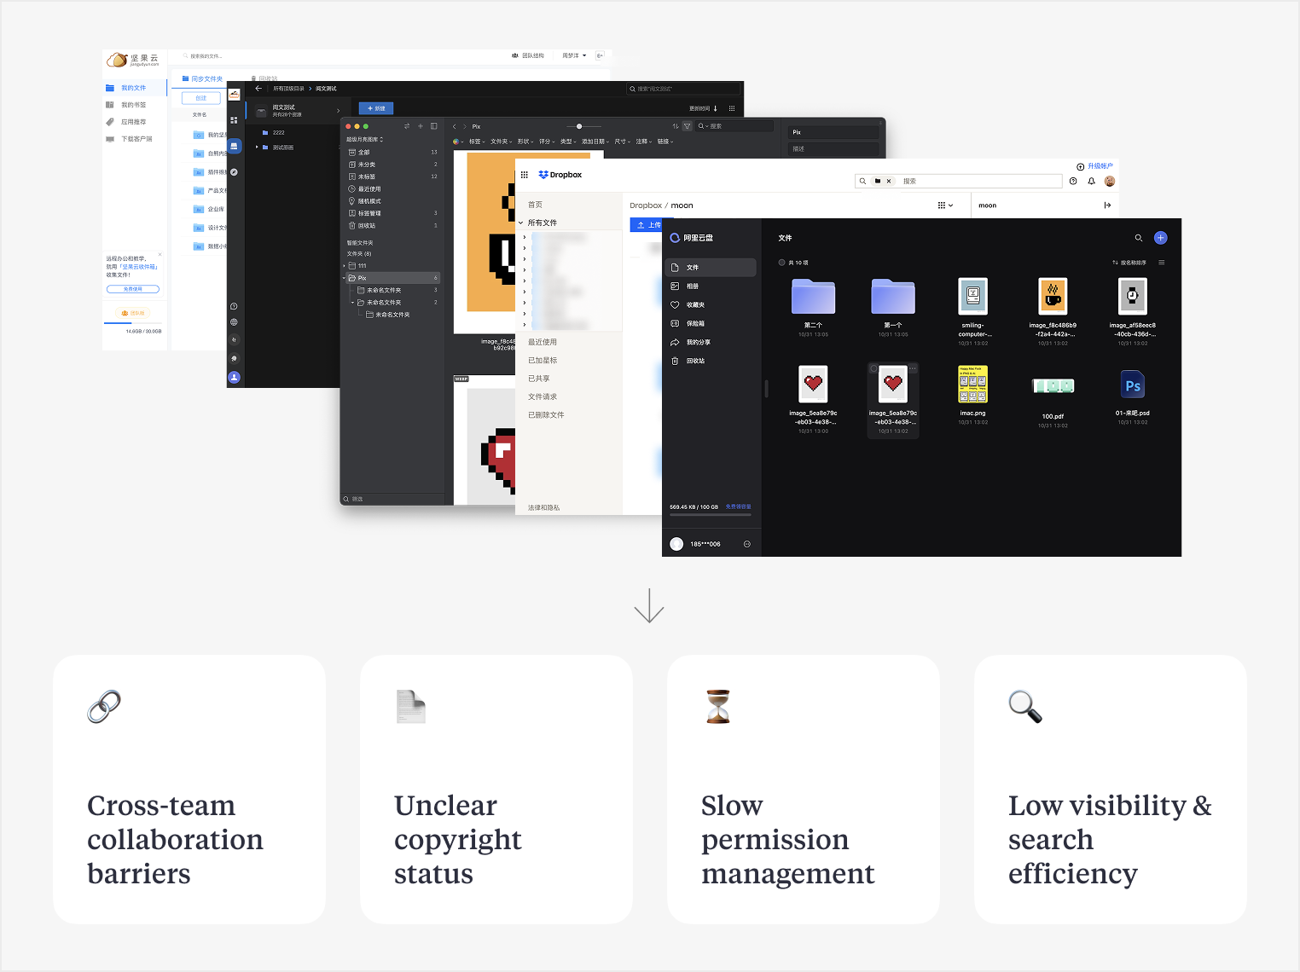Open 我的书签 in the 坚果云 sidebar
Viewport: 1300px width, 972px height.
coord(134,104)
